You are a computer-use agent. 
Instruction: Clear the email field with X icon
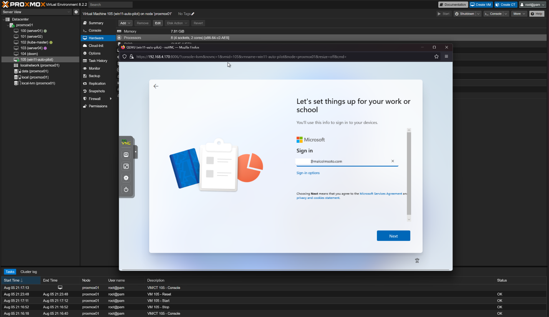[393, 161]
